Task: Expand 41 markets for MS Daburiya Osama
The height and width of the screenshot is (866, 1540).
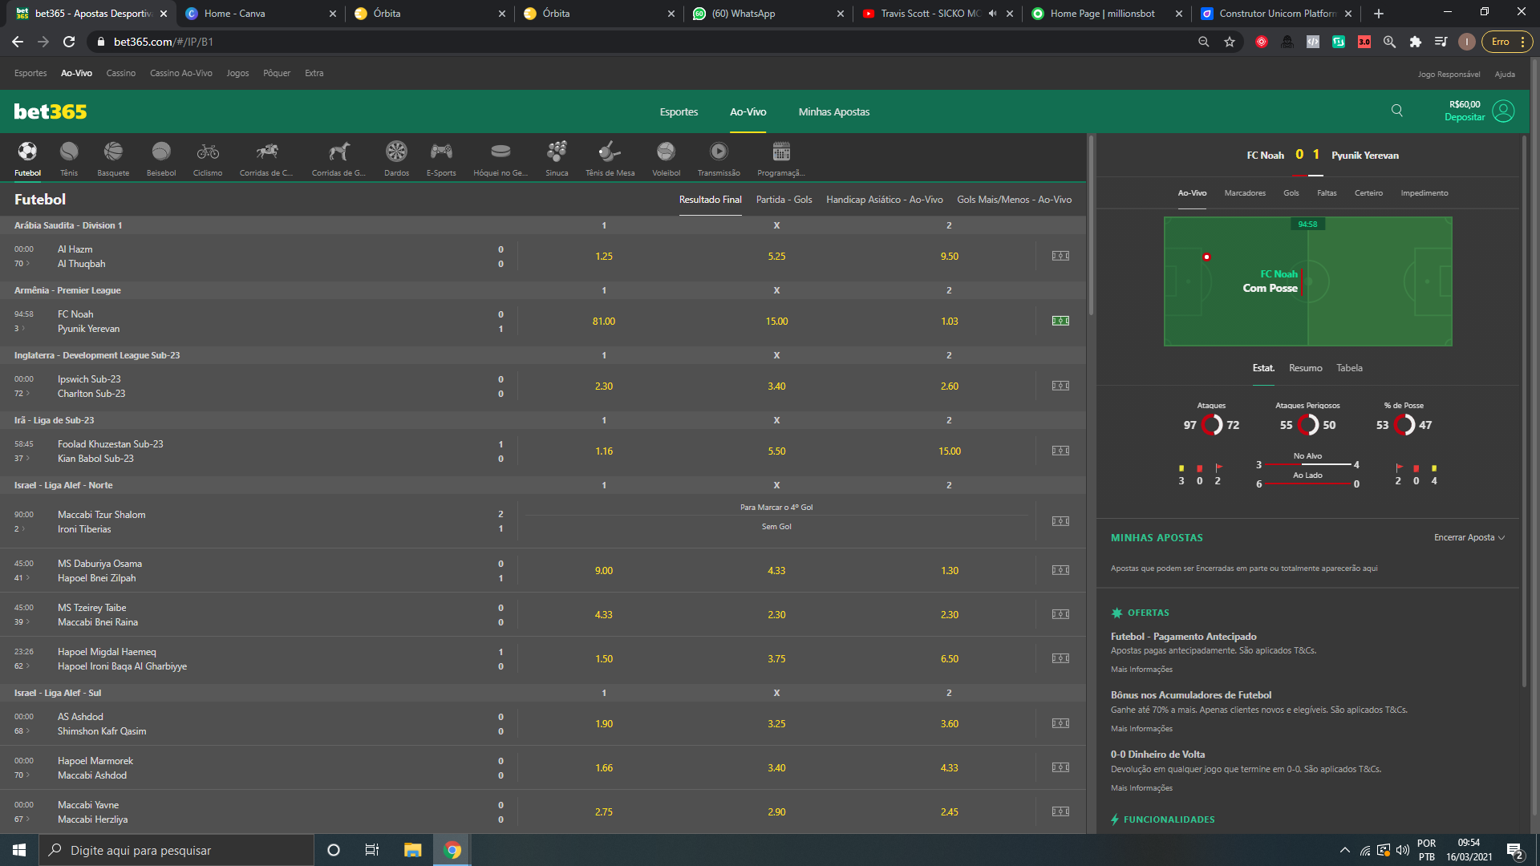Action: point(22,578)
